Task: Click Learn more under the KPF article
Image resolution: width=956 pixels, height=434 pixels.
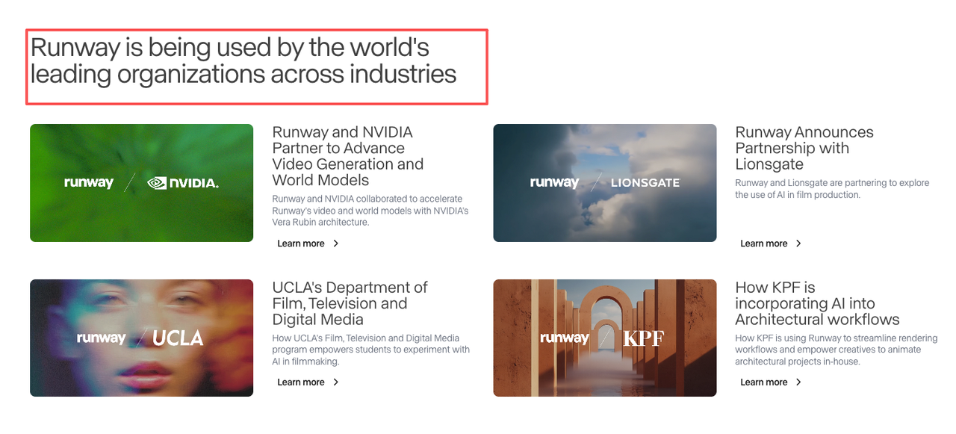Action: (x=764, y=382)
